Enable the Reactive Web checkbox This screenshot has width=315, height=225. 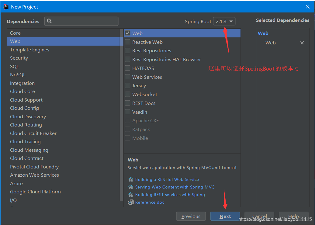[x=128, y=42]
